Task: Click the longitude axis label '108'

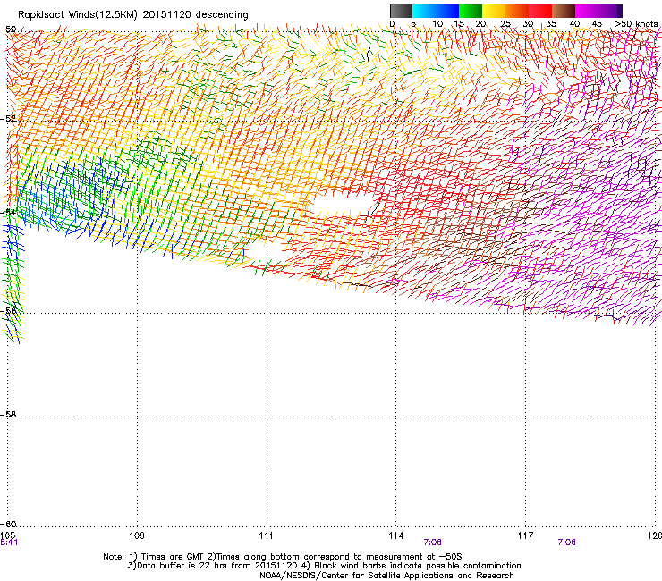Action: (x=137, y=535)
